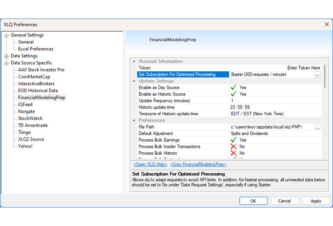Screen dimensions: 333x226
Task: Select IQFeed data source
Action: (x=25, y=105)
